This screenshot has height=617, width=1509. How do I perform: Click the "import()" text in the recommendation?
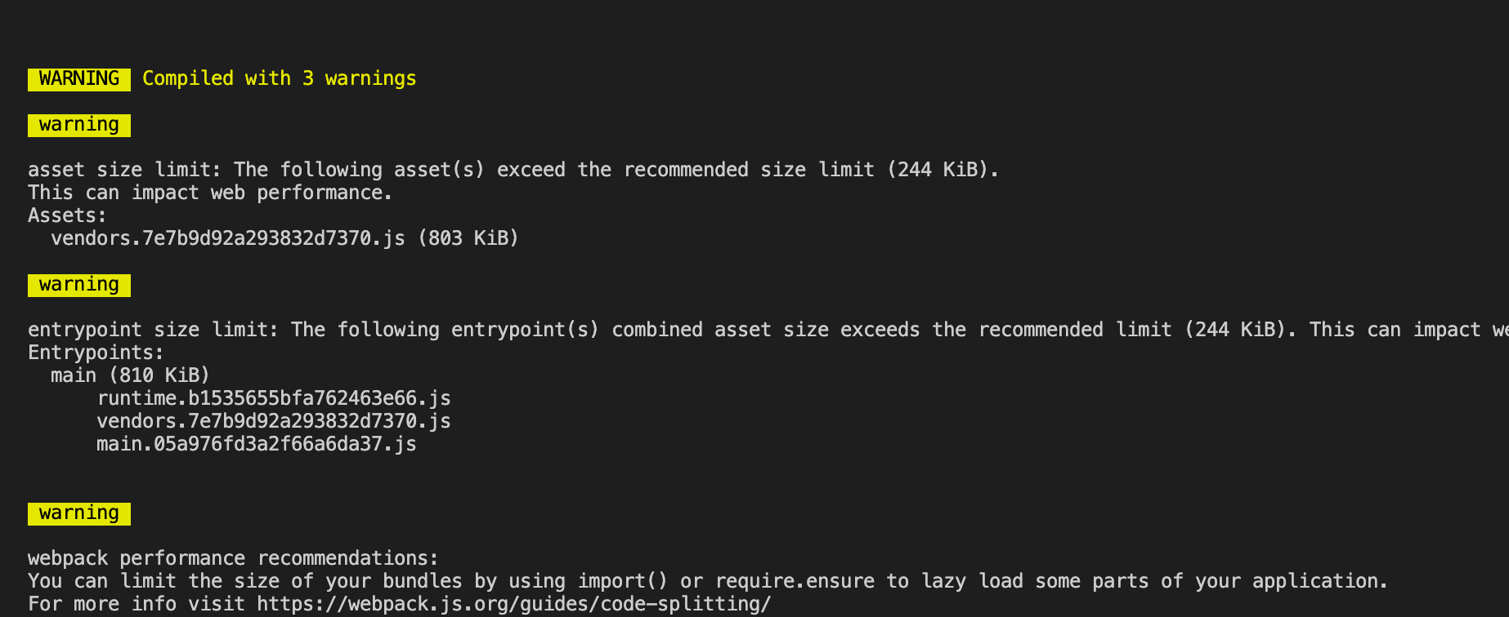623,581
